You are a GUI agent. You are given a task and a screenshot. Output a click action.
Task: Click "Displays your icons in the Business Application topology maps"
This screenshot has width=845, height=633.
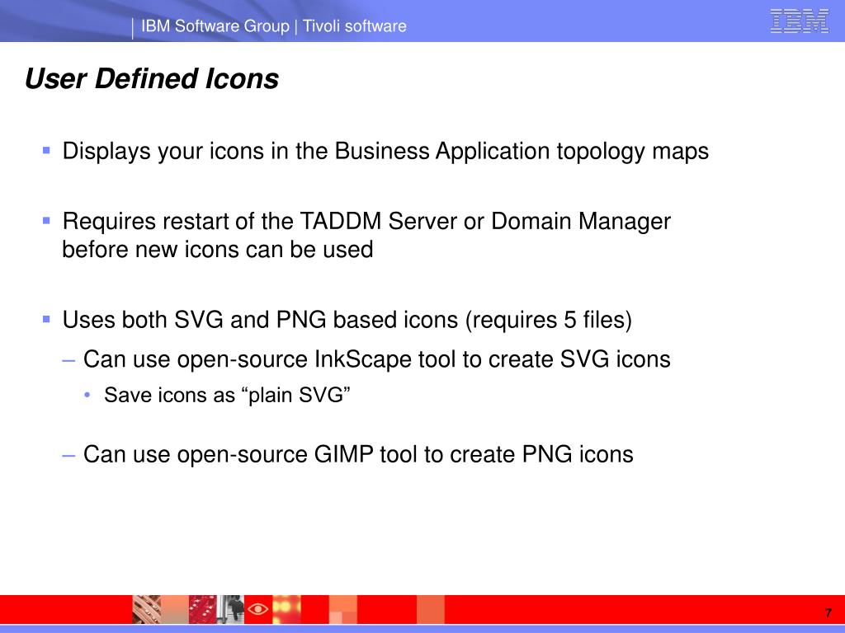pyautogui.click(x=385, y=152)
